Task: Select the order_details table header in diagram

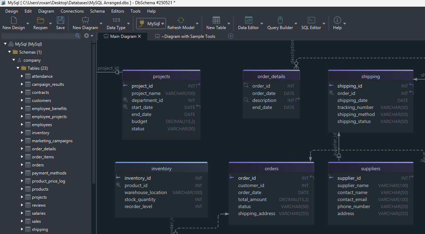Action: 271,76
